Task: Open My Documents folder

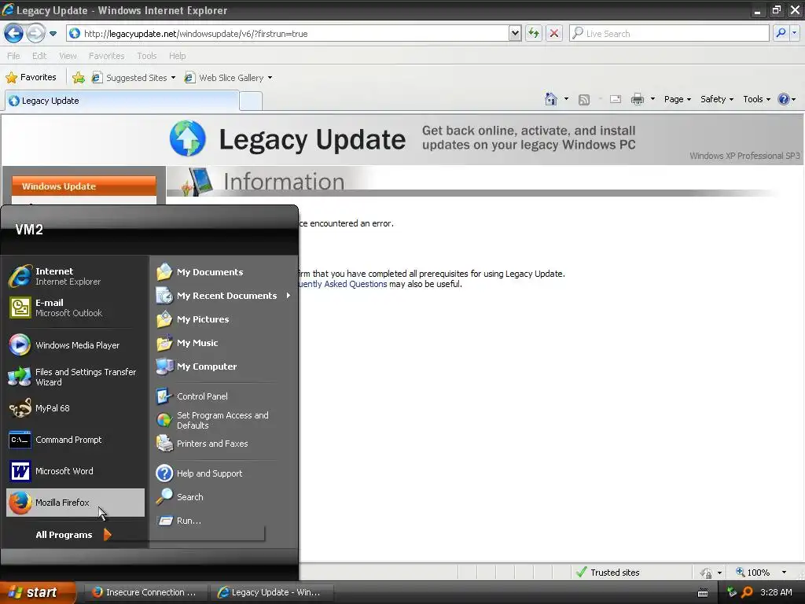Action: 223,272
